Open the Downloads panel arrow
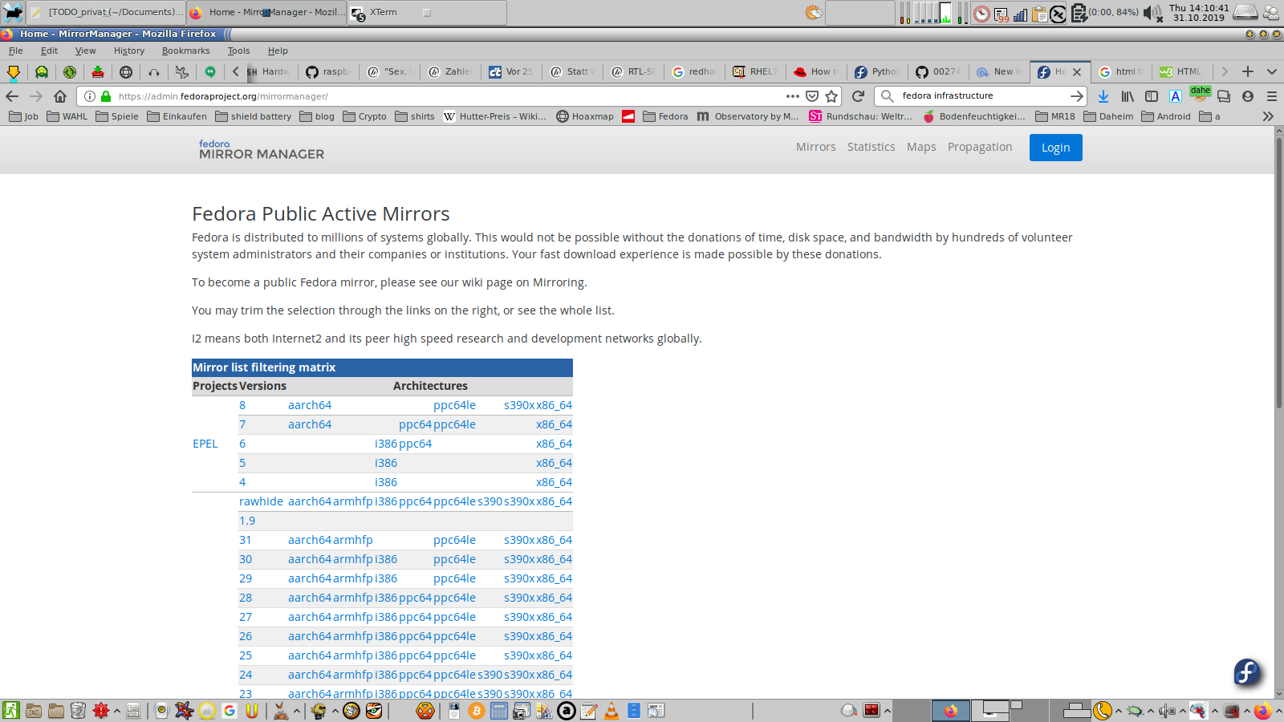This screenshot has height=722, width=1284. tap(1103, 96)
